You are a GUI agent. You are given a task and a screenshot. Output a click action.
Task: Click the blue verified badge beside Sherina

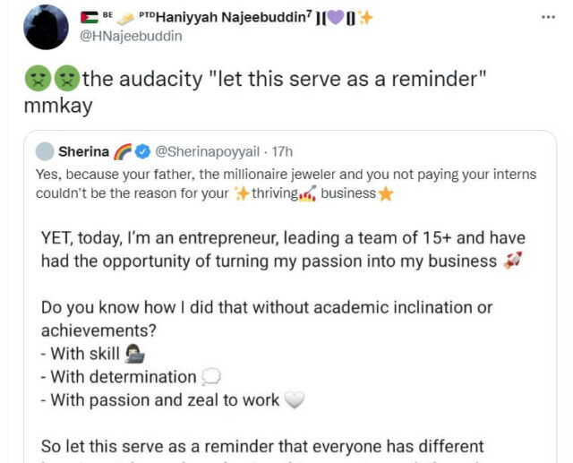tap(141, 150)
